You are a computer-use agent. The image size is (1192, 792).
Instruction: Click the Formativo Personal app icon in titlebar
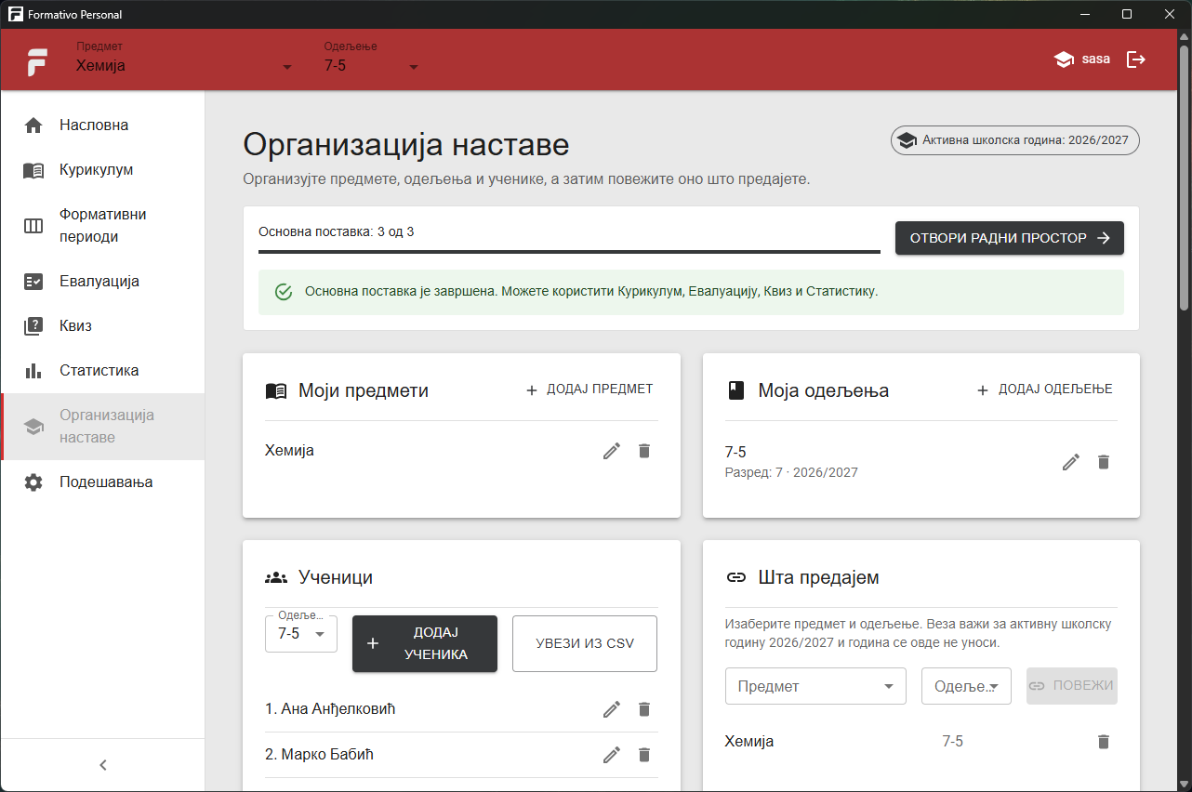(15, 15)
